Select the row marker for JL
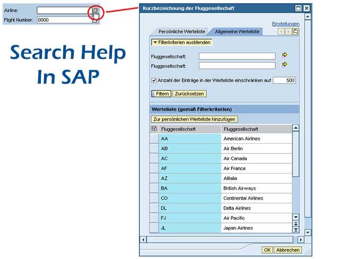Screen dimensions: 345x259 [x=154, y=228]
